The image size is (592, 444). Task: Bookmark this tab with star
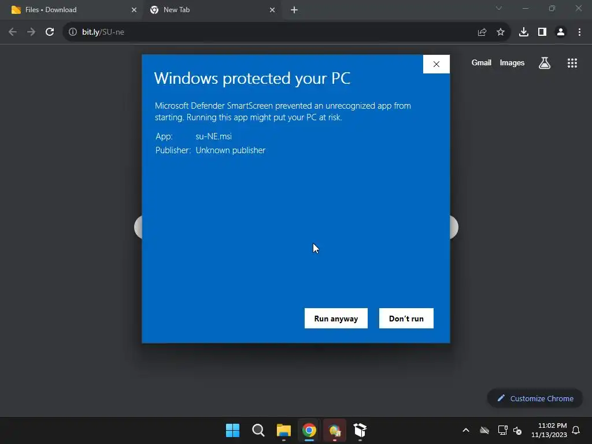coord(501,32)
